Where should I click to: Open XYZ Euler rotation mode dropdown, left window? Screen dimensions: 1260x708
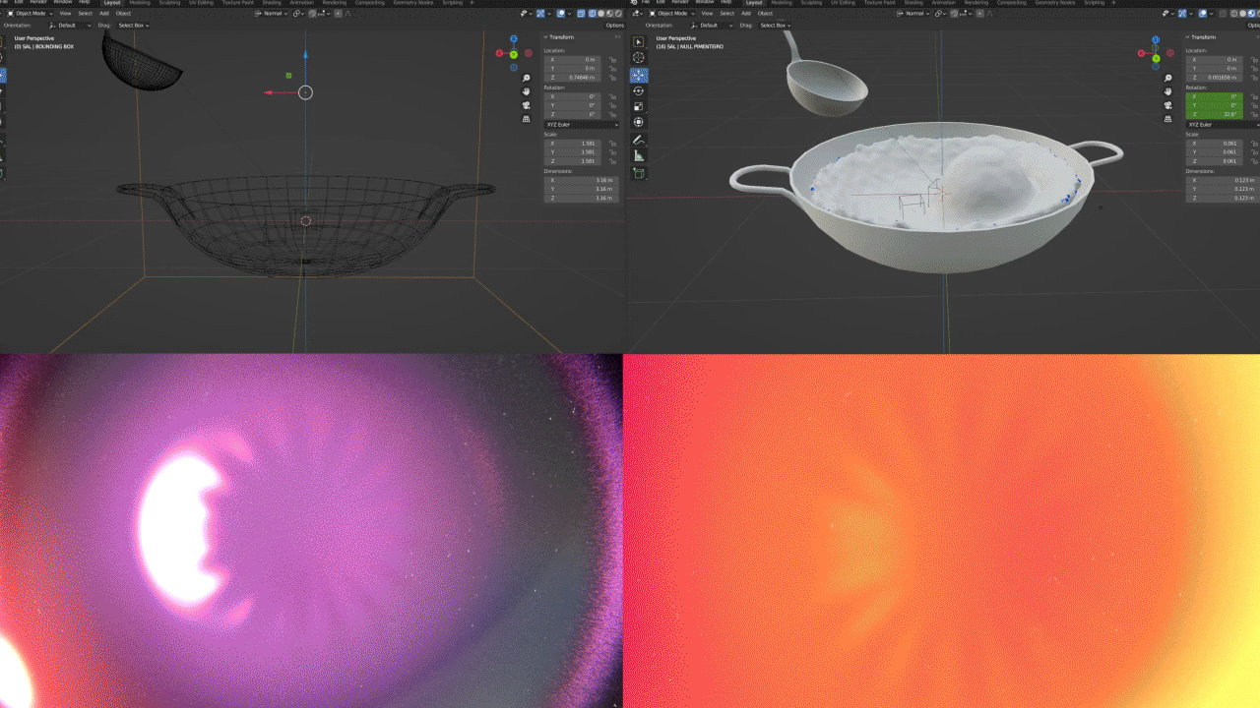[x=582, y=125]
